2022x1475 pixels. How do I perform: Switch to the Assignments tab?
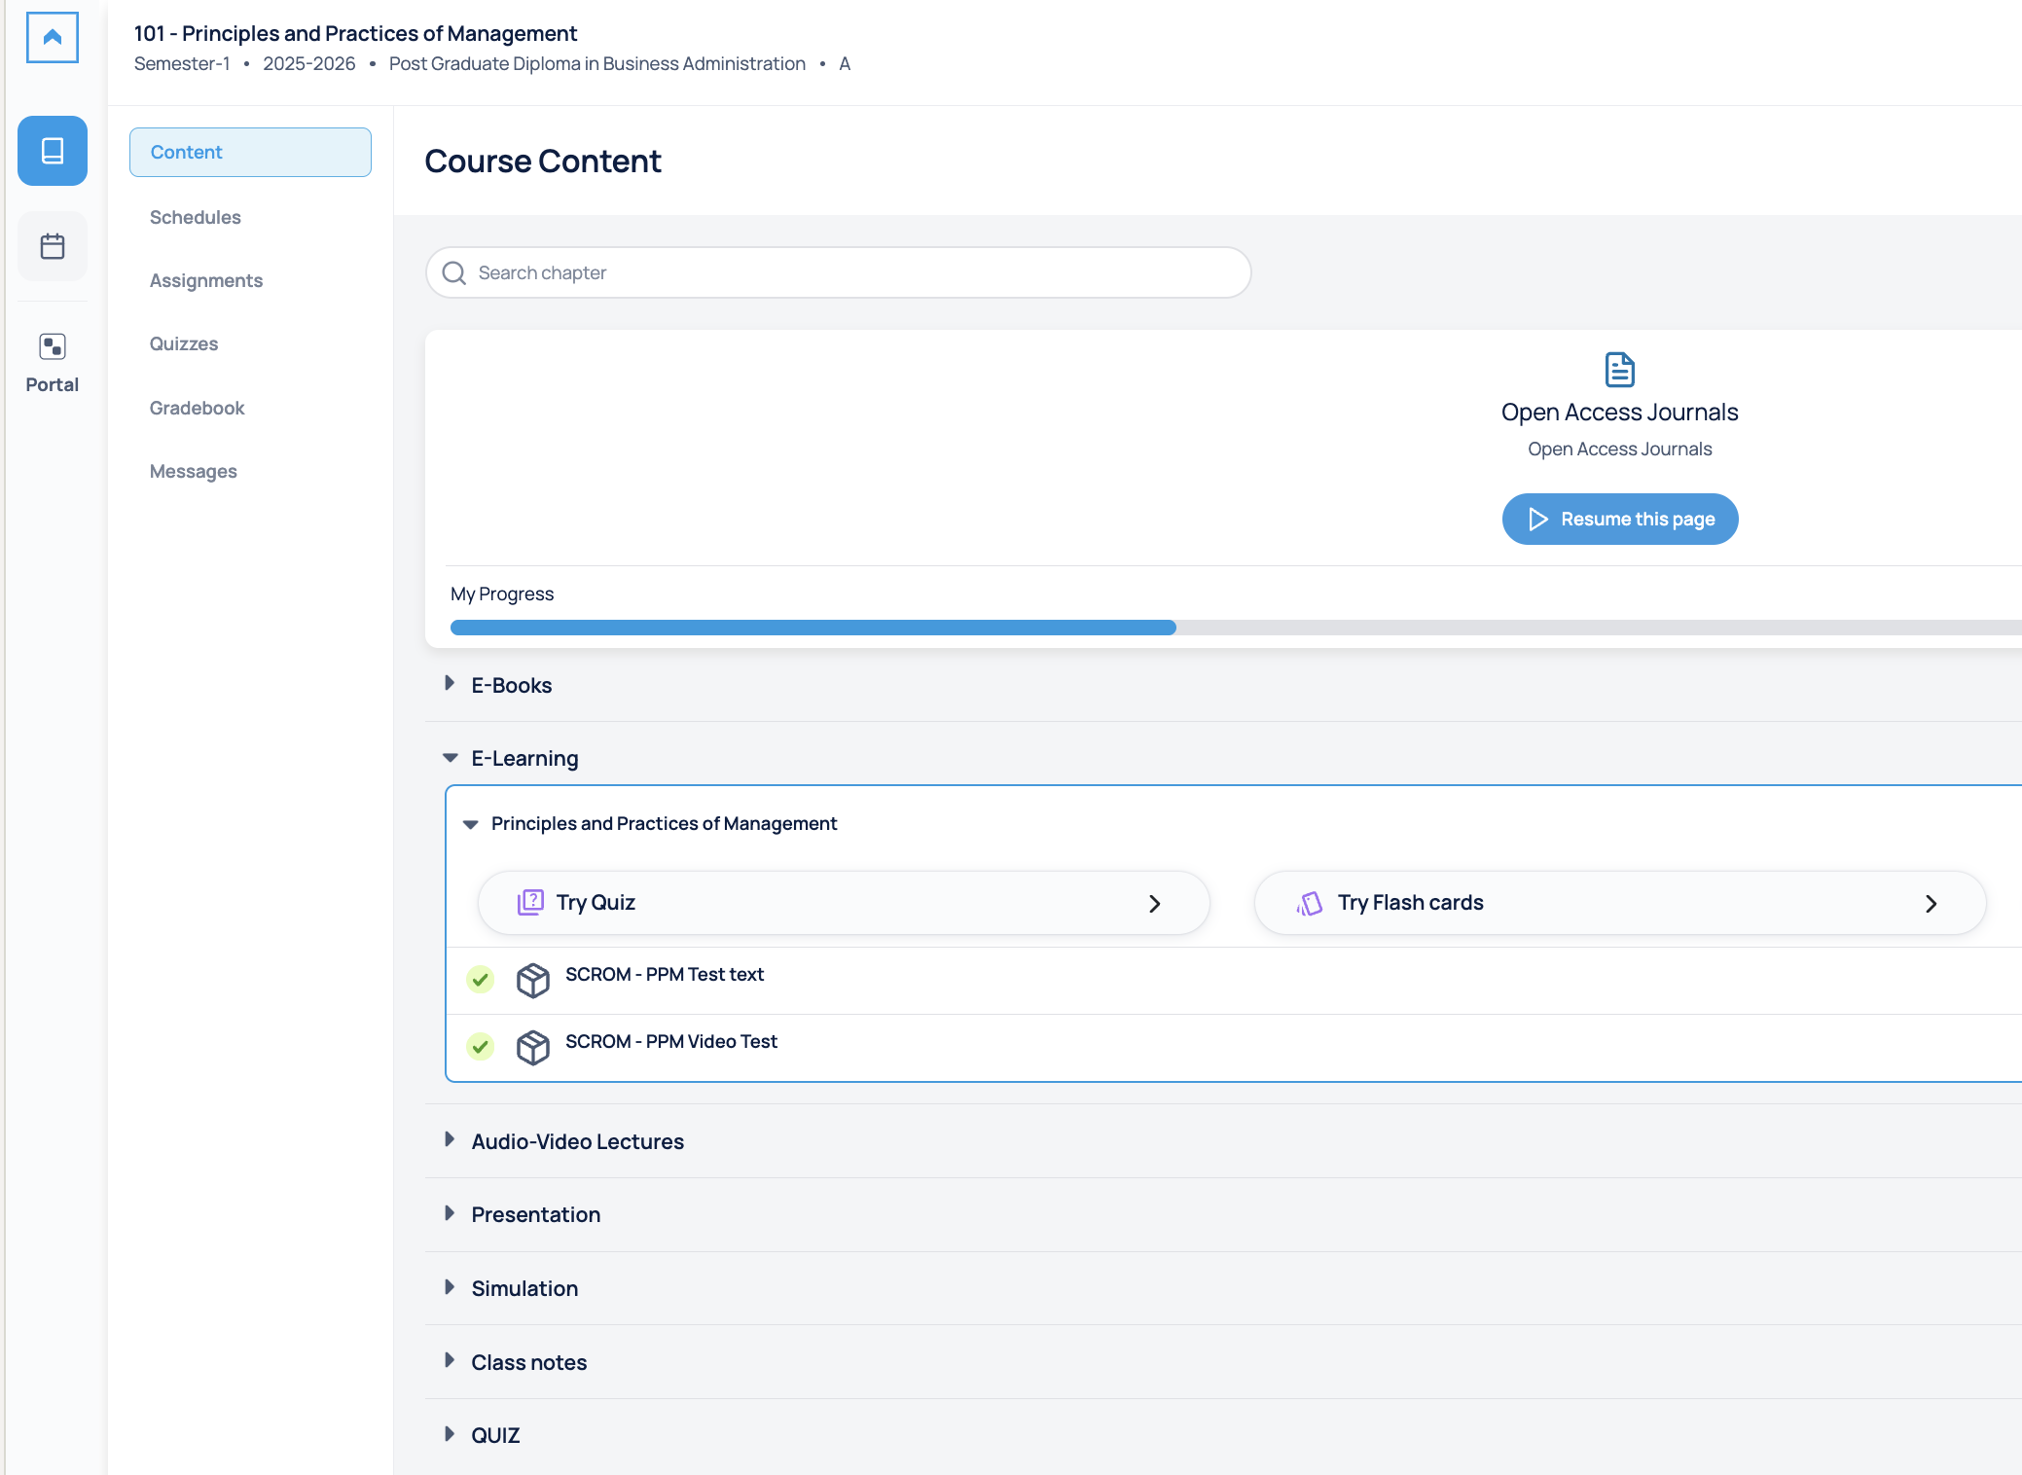pos(205,280)
